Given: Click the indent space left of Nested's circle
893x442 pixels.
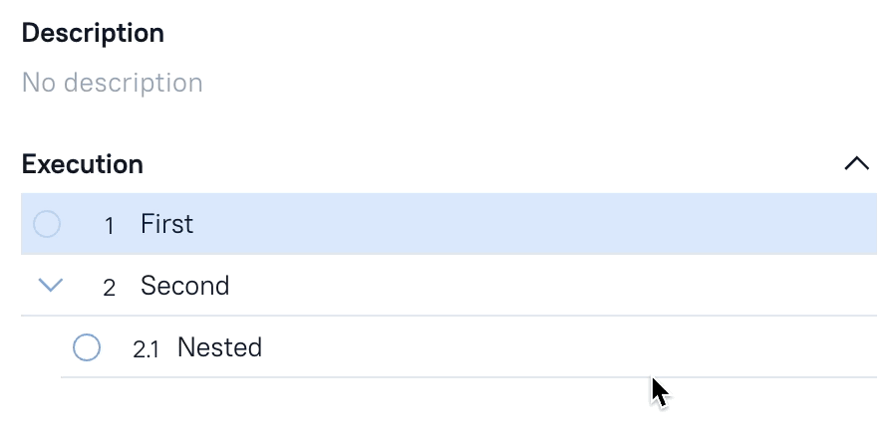Looking at the screenshot, I should tap(40, 347).
